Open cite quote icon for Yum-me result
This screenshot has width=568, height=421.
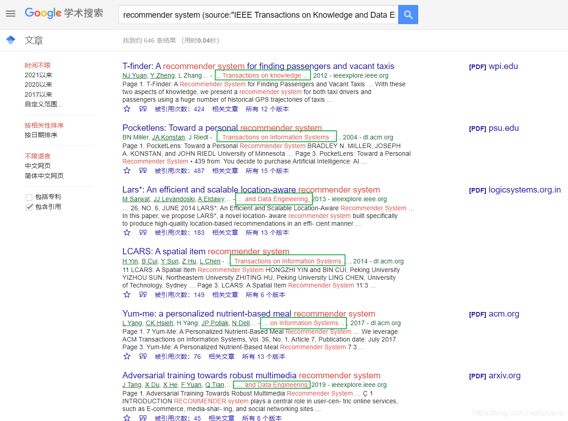143,357
